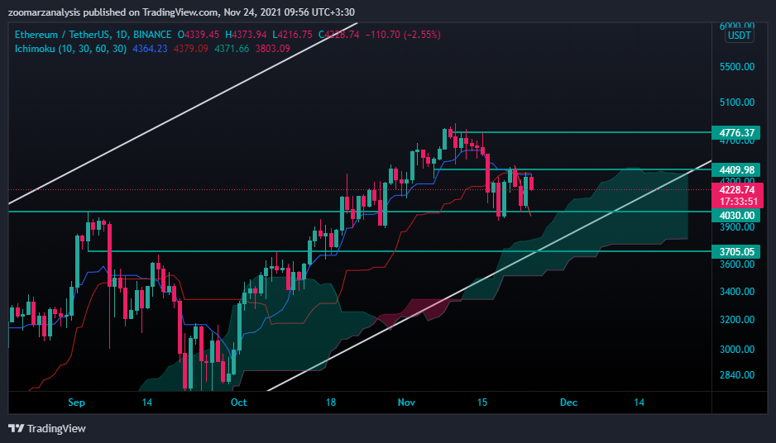
Task: Click the current price 4228.74 label
Action: 737,190
